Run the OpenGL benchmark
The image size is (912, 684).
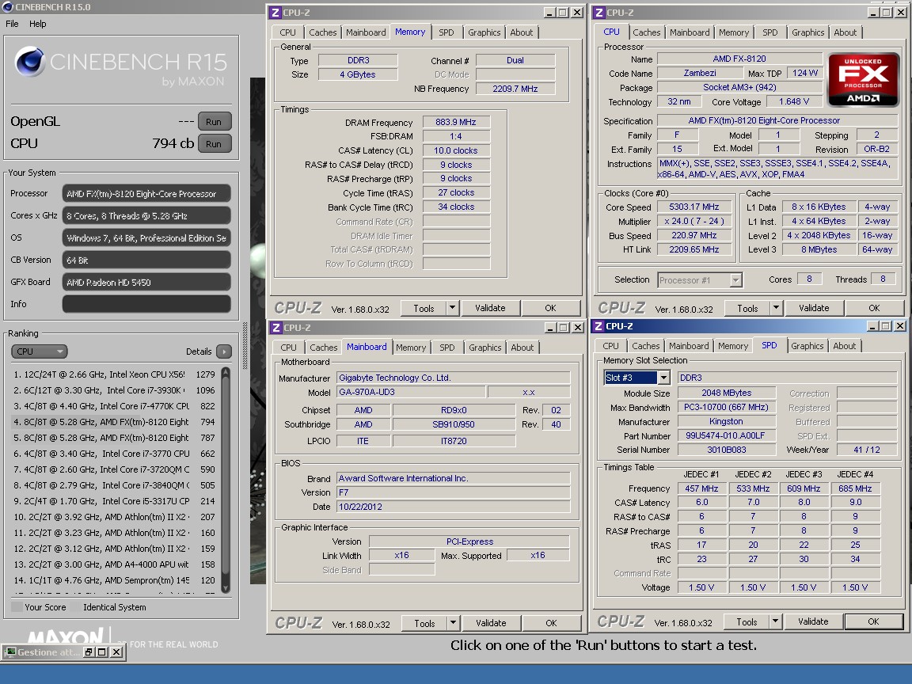tap(214, 122)
